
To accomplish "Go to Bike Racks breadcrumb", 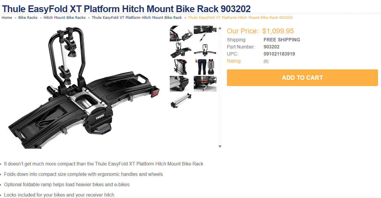I will 28,18.
